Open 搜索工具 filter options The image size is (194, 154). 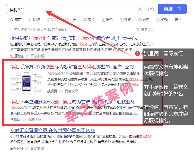(x=145, y=30)
